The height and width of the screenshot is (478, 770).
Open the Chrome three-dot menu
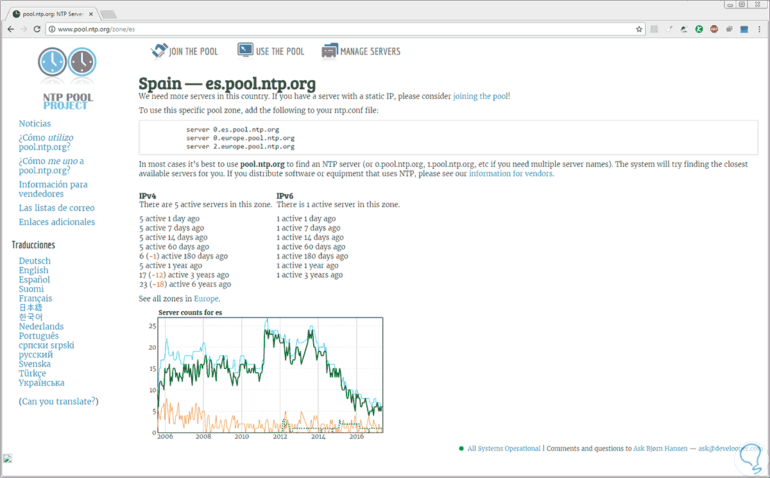[x=759, y=29]
